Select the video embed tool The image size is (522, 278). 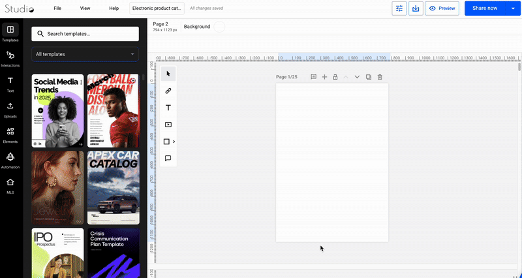pos(168,125)
